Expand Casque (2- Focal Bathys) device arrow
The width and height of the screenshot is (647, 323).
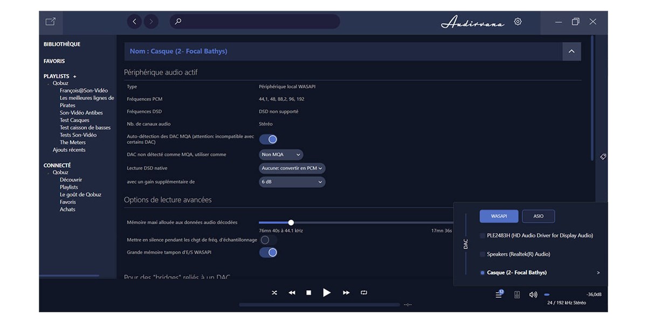pyautogui.click(x=598, y=273)
